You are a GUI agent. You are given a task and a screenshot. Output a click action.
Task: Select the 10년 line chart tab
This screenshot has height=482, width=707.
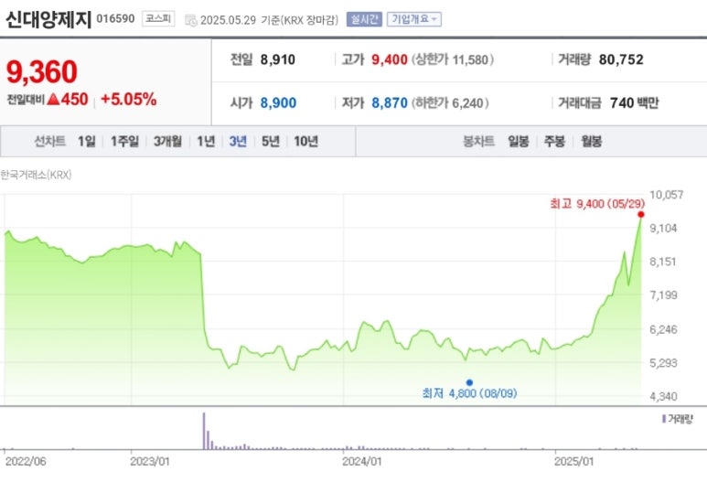[x=306, y=141]
